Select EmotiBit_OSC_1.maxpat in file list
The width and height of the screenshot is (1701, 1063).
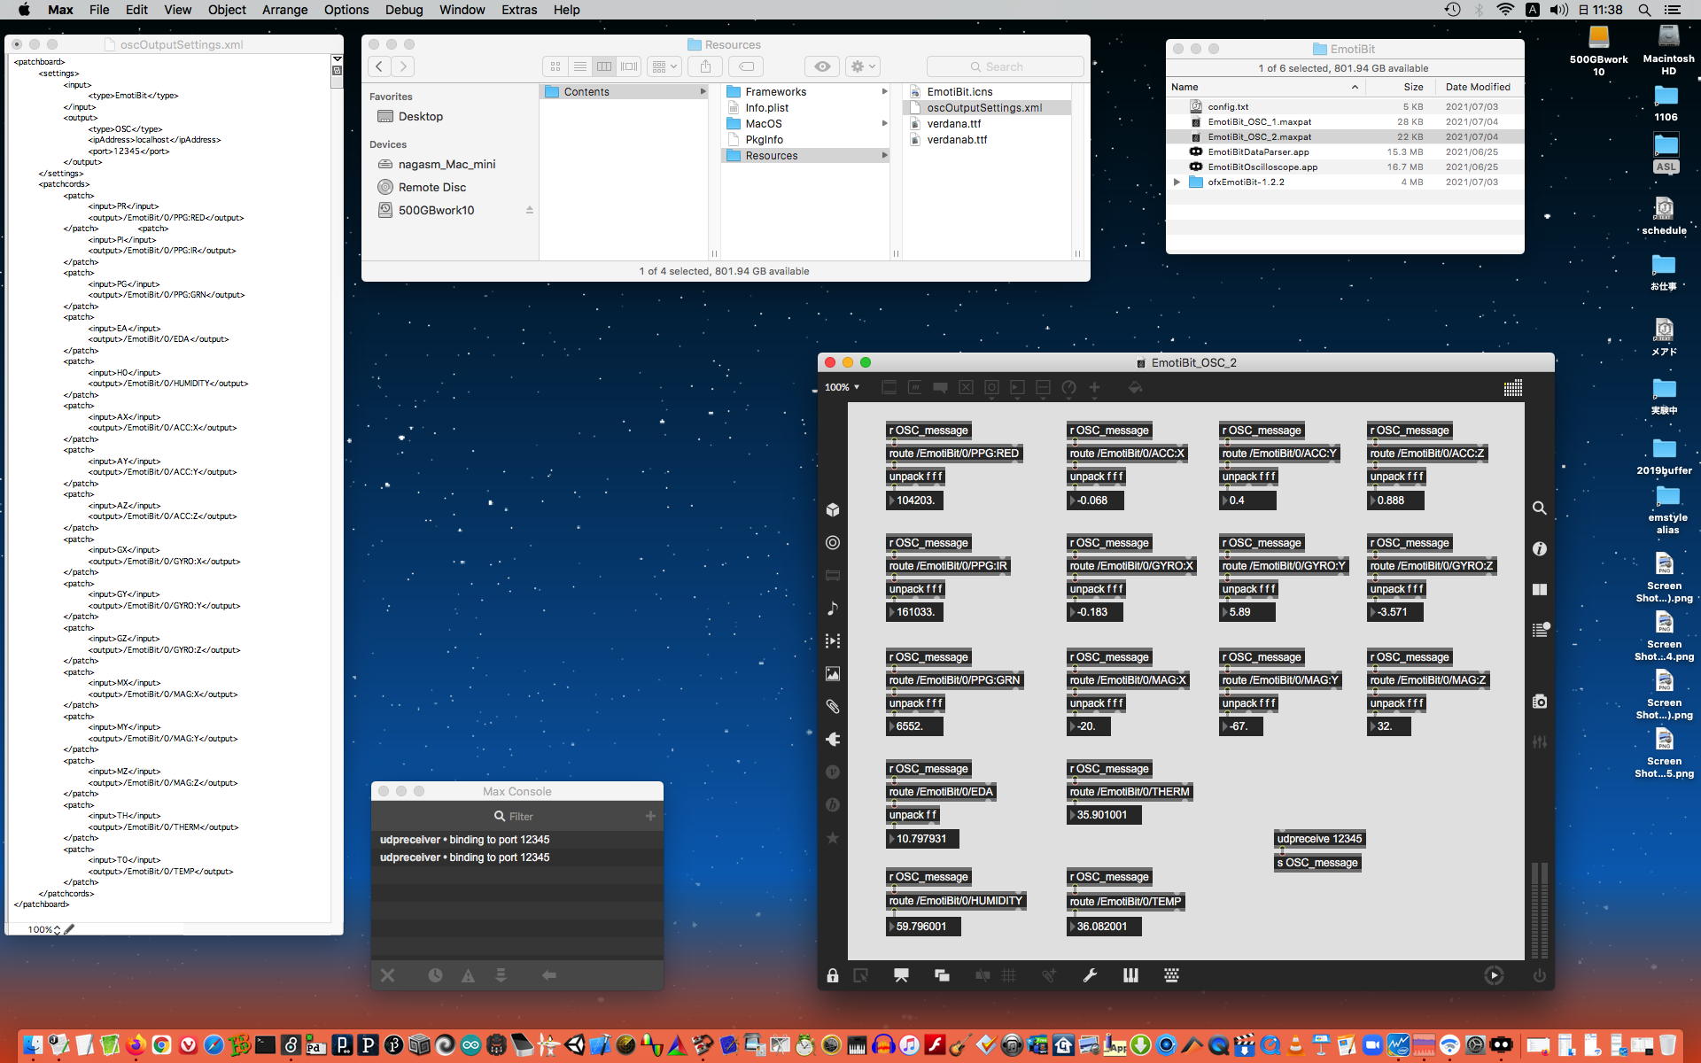[1259, 121]
